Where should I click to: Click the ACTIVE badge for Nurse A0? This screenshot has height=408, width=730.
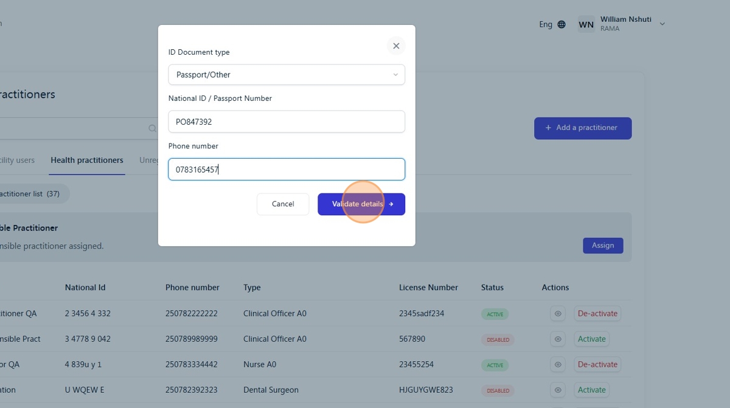point(495,365)
